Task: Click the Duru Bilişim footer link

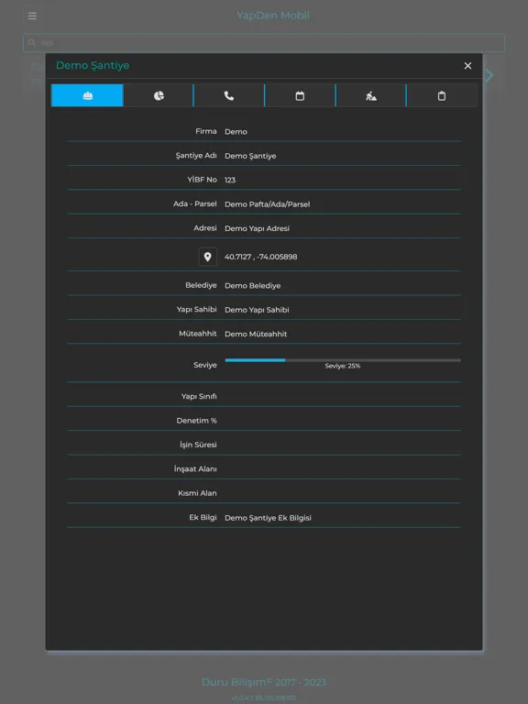Action: click(264, 682)
